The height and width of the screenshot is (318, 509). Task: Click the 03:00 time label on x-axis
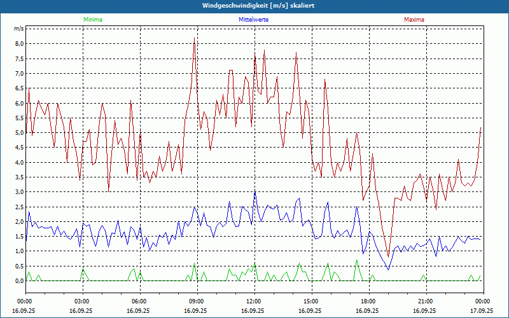pos(83,301)
